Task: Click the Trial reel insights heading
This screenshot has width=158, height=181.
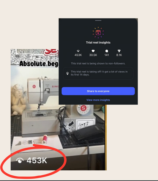Action: pyautogui.click(x=98, y=42)
